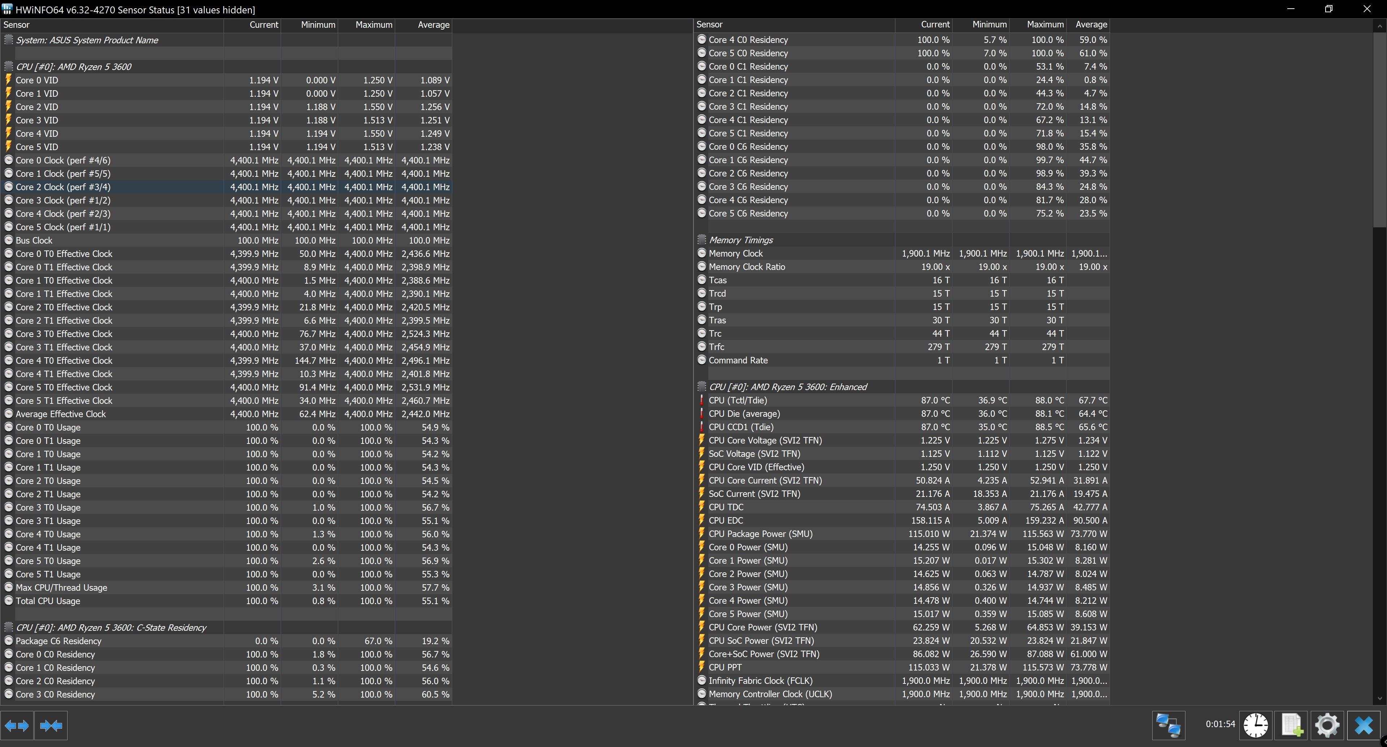1387x747 pixels.
Task: Click the left Current column header
Action: [x=252, y=25]
